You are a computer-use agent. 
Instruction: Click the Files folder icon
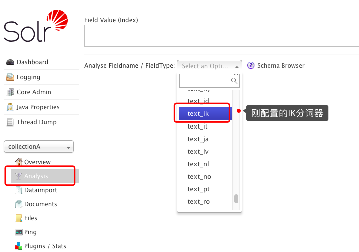click(x=19, y=218)
